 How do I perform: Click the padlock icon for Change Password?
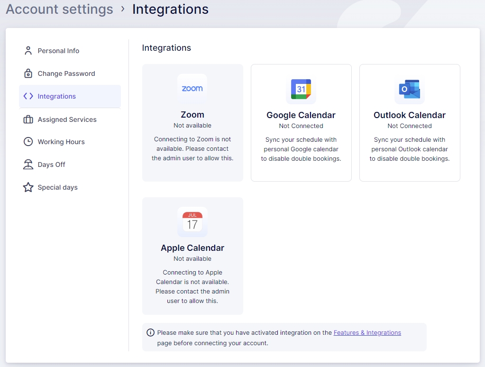pos(28,73)
